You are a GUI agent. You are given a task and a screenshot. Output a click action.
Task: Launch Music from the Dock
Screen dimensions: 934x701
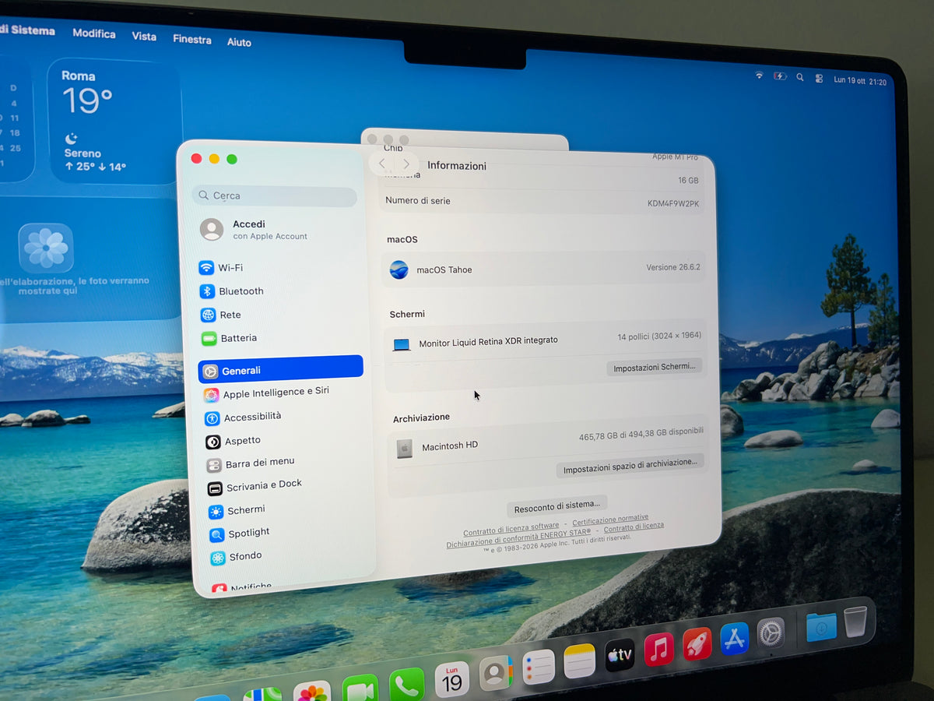pyautogui.click(x=658, y=649)
